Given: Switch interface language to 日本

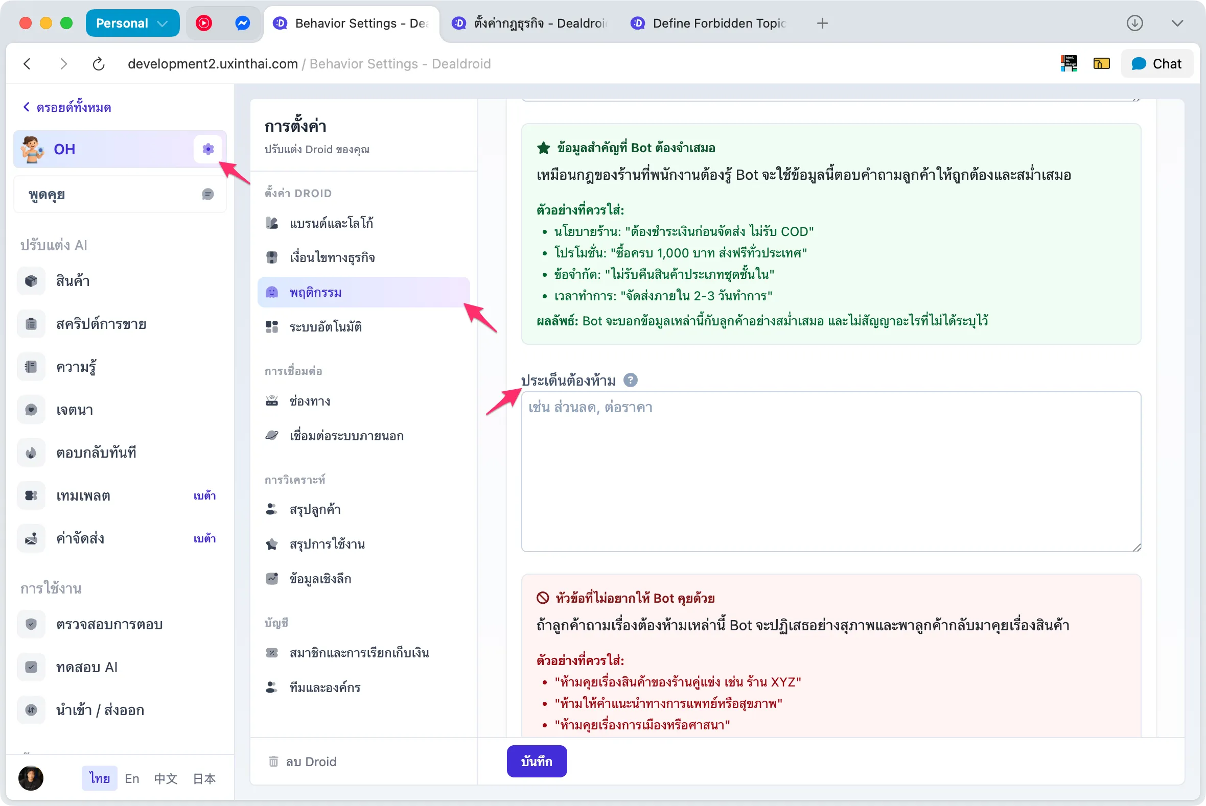Looking at the screenshot, I should (x=204, y=778).
